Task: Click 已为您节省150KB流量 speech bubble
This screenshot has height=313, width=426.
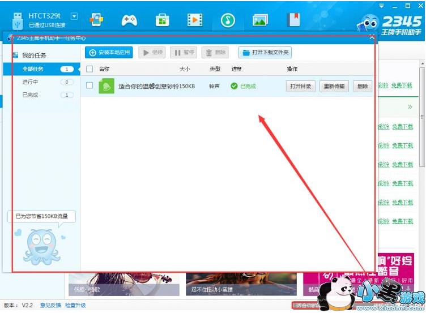Action: pyautogui.click(x=41, y=216)
